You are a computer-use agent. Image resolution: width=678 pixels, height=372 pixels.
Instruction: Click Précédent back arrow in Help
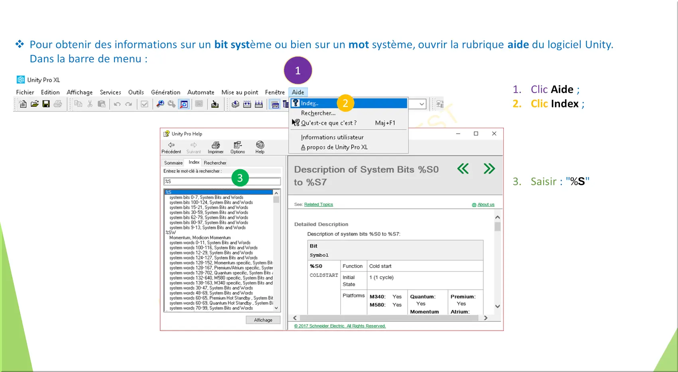click(x=171, y=147)
